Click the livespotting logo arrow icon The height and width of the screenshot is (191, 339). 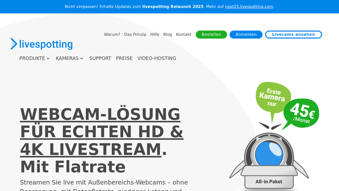tap(14, 44)
